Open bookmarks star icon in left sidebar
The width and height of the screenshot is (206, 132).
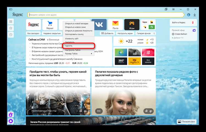click(x=11, y=28)
